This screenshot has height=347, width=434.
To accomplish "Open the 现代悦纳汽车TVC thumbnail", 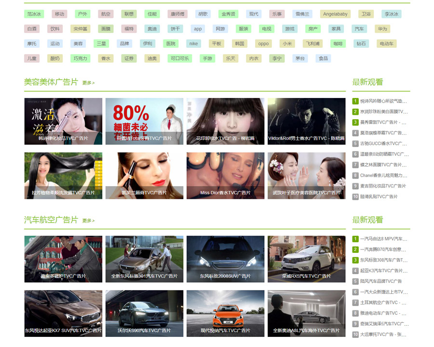I will 225,314.
